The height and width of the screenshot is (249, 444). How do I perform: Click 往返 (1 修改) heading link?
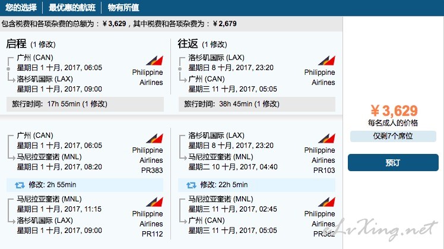pos(202,44)
